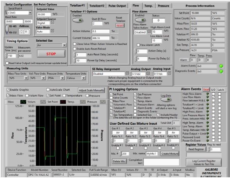Screen dimensions: 230x178
Task: Open the Valve Mode dropdown arrow
Action: click(x=52, y=31)
